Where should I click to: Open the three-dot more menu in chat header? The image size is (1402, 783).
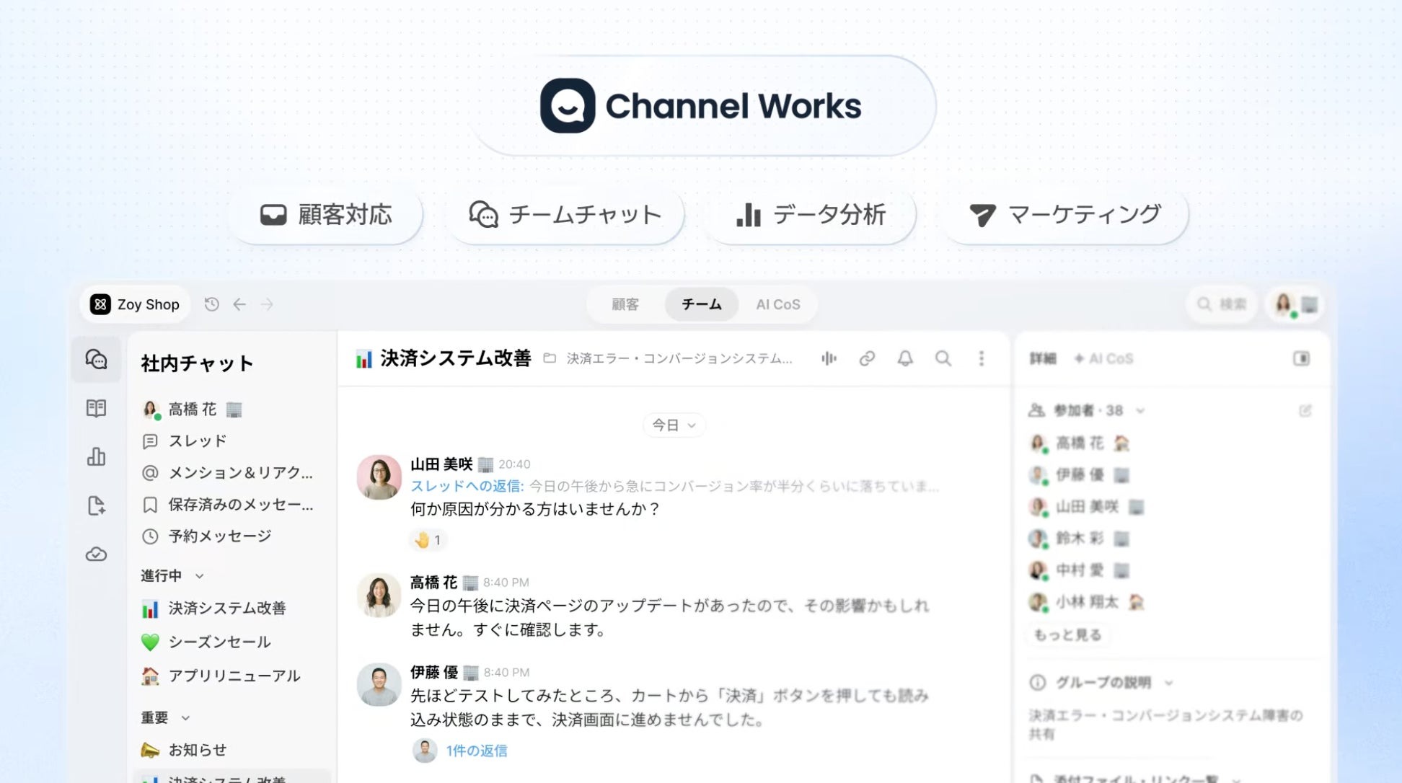point(982,358)
